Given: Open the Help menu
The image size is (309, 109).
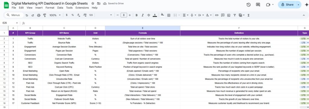Looking at the screenshot, I should (94, 8).
